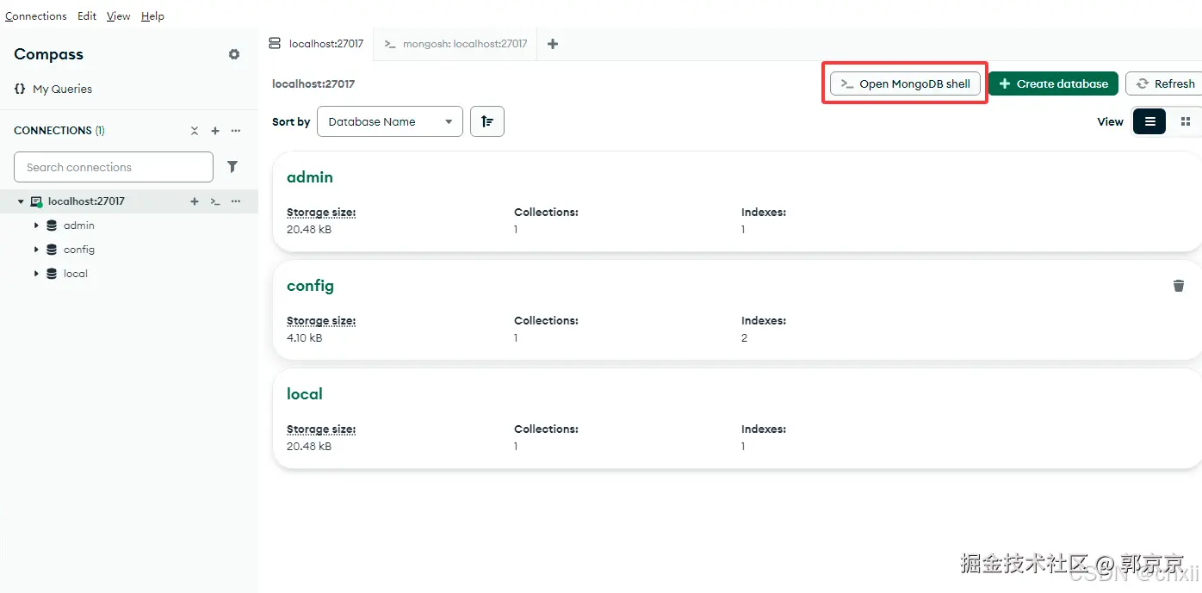Click Open MongoDB shell button

point(905,83)
